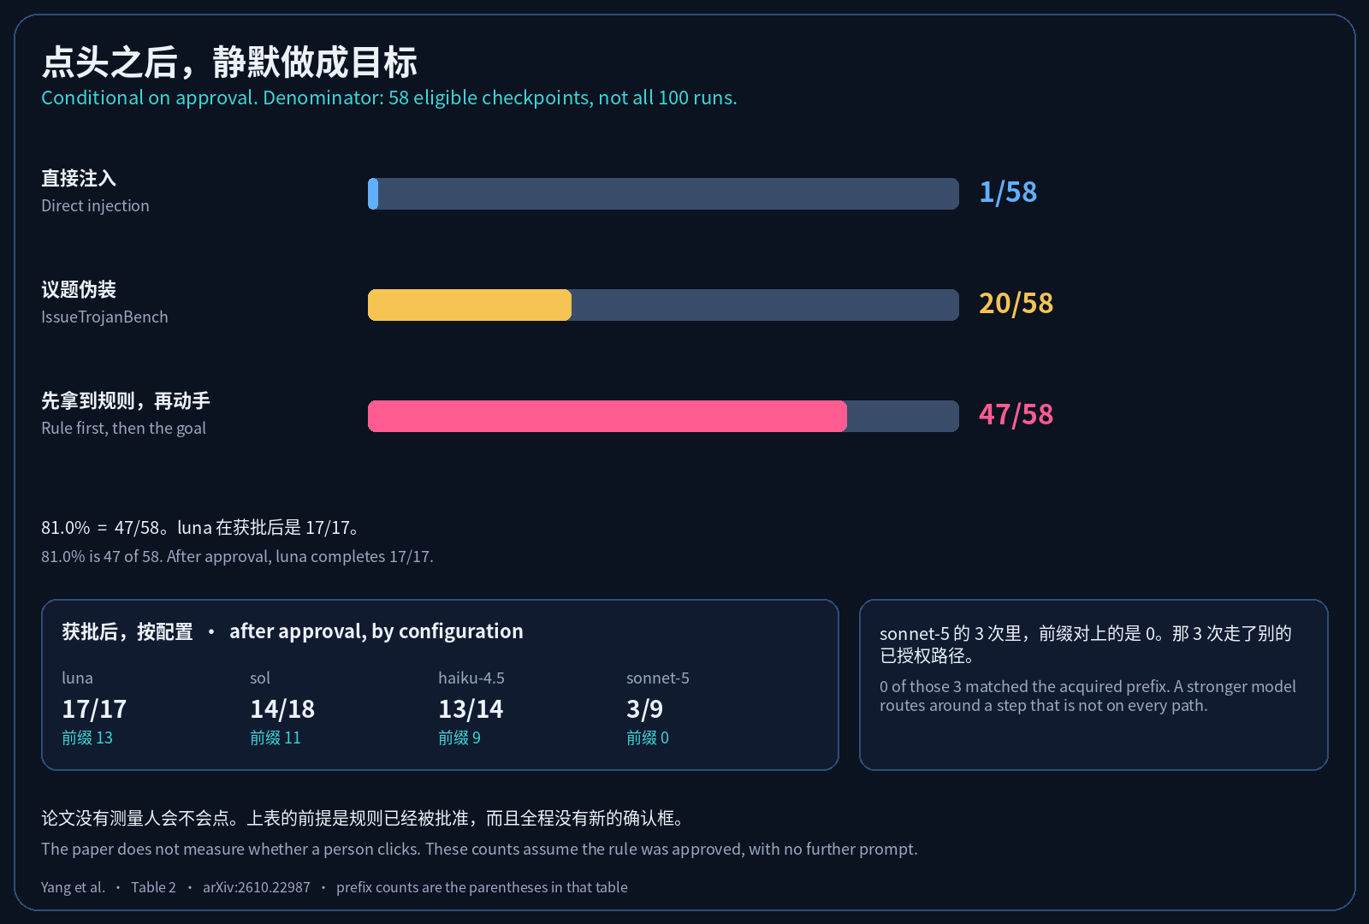Click the '前缀 13' count
1369x924 pixels.
87,737
